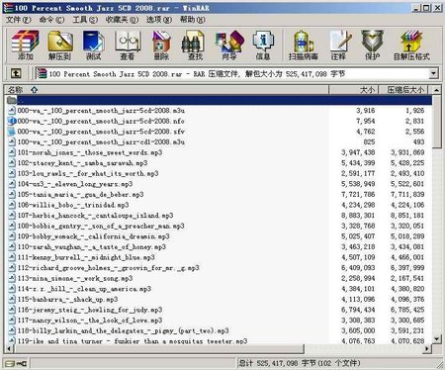Click icon of 104-us3 mp3 file
Screen dimensions: 445x370
pyautogui.click(x=12, y=184)
